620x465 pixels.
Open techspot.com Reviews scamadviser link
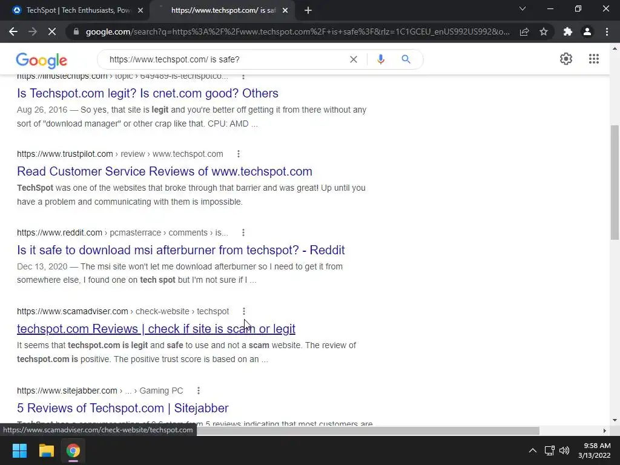click(156, 329)
